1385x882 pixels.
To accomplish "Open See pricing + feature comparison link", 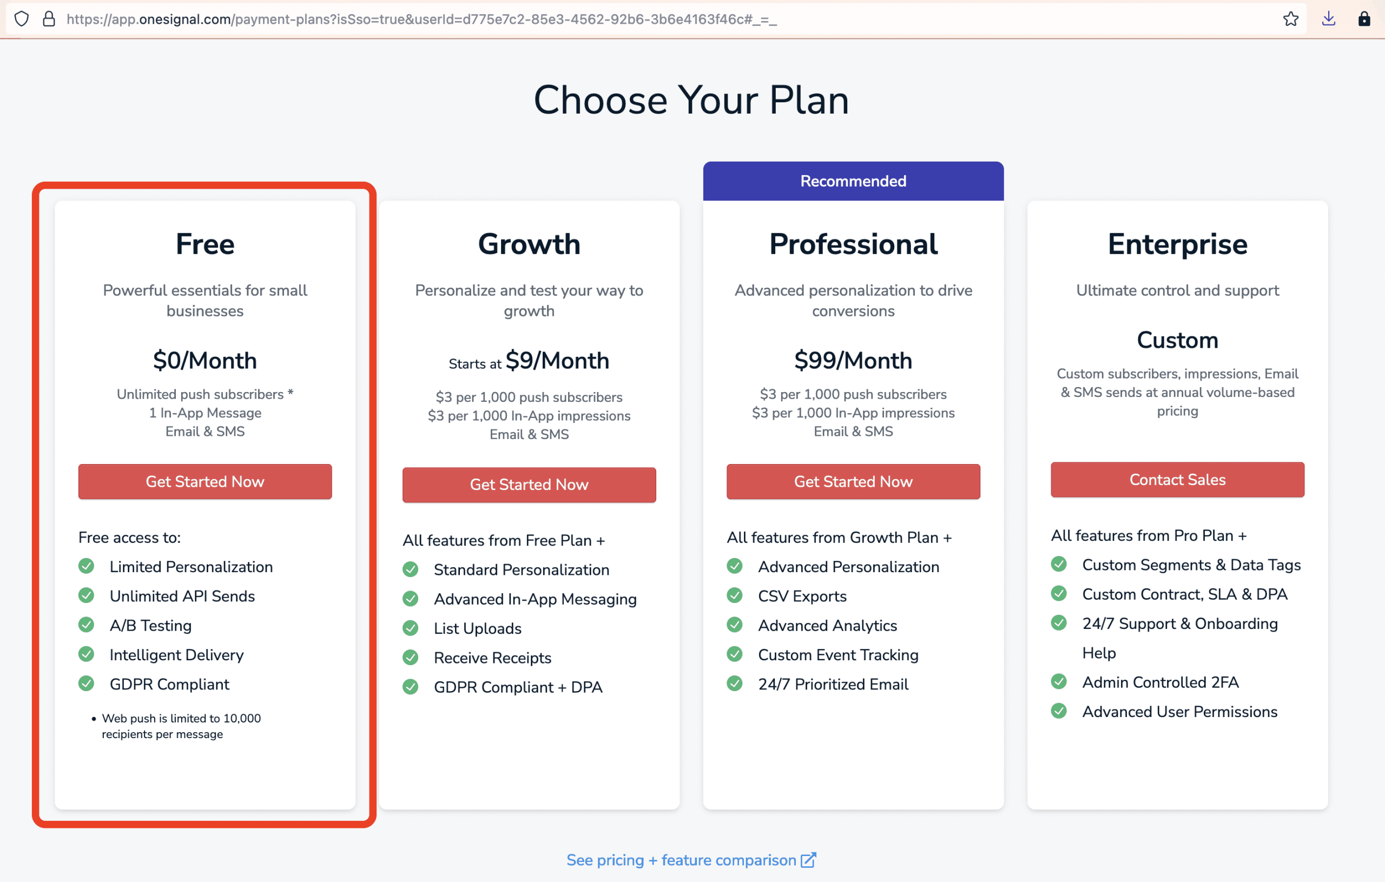I will coord(681,860).
